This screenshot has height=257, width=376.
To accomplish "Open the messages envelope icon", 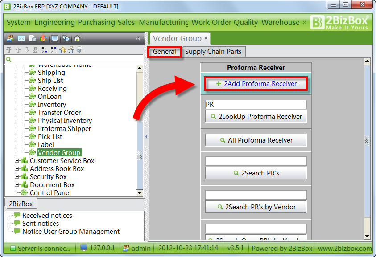I will tap(21, 39).
